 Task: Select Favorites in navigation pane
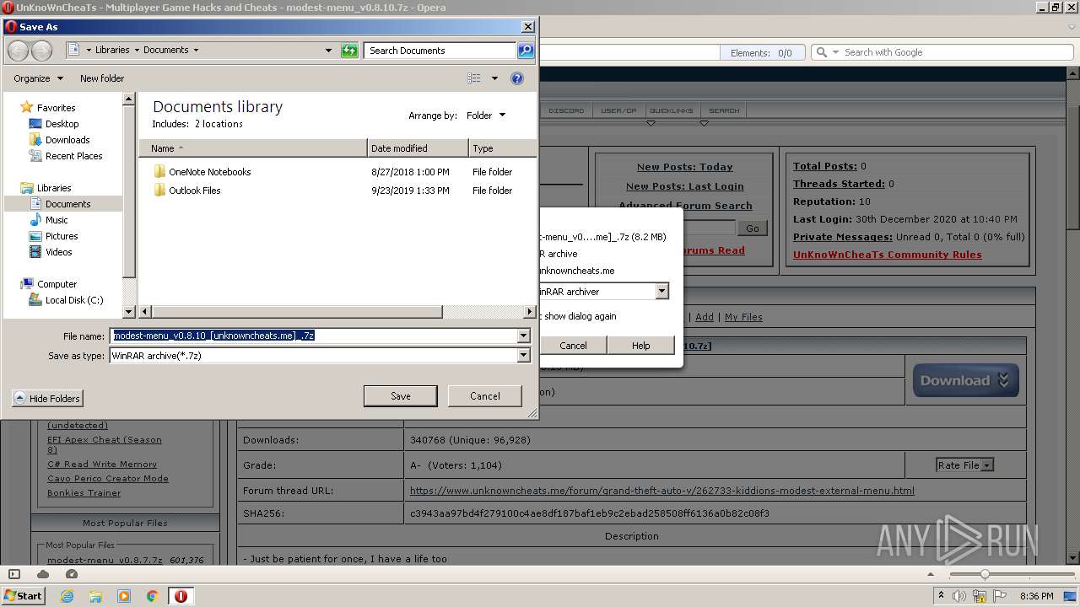tap(56, 108)
